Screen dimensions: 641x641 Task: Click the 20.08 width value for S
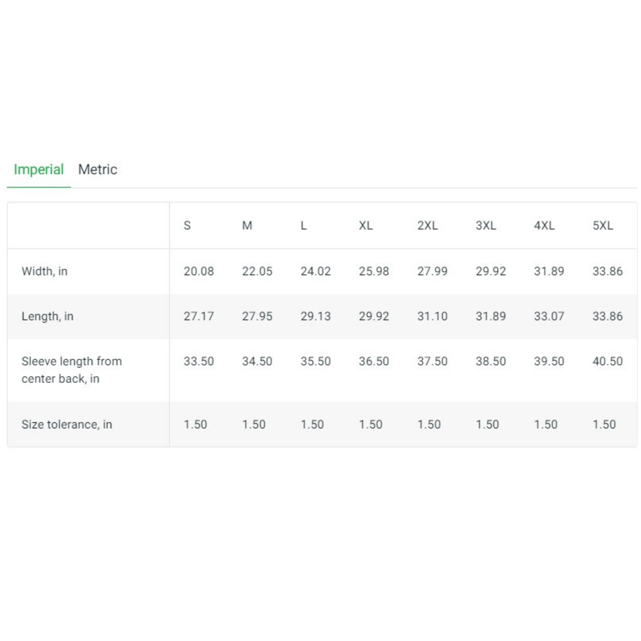[199, 271]
